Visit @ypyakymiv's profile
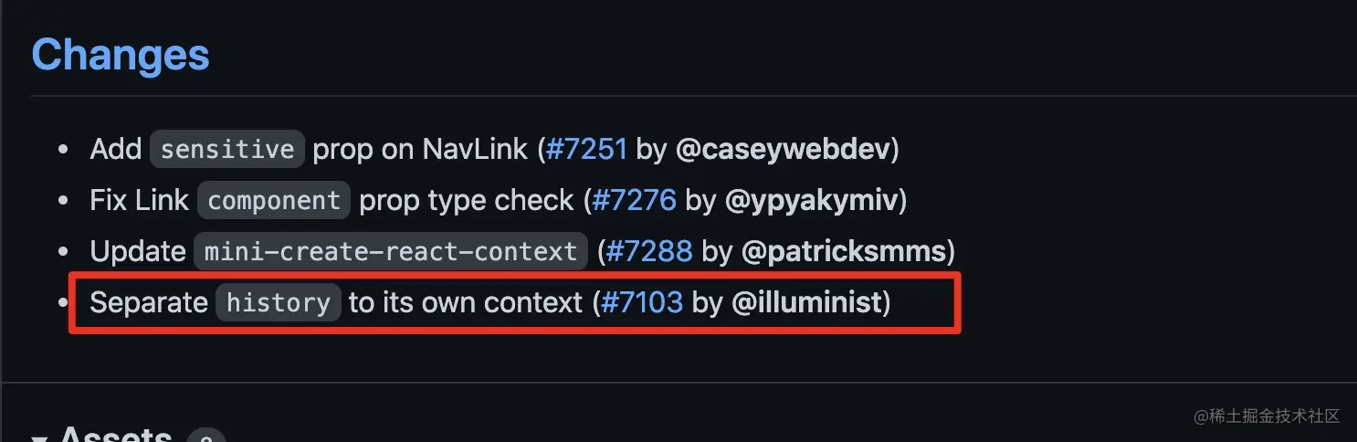1357x442 pixels. 811,201
